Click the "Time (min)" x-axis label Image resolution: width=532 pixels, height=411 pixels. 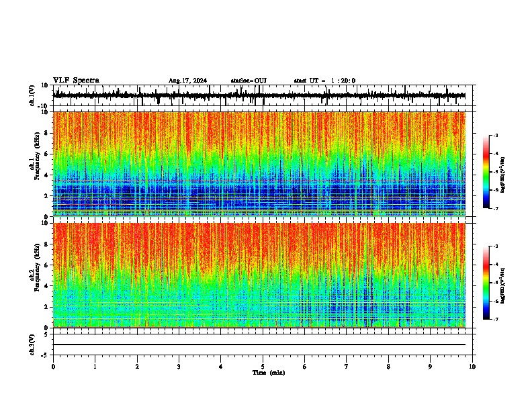(269, 373)
